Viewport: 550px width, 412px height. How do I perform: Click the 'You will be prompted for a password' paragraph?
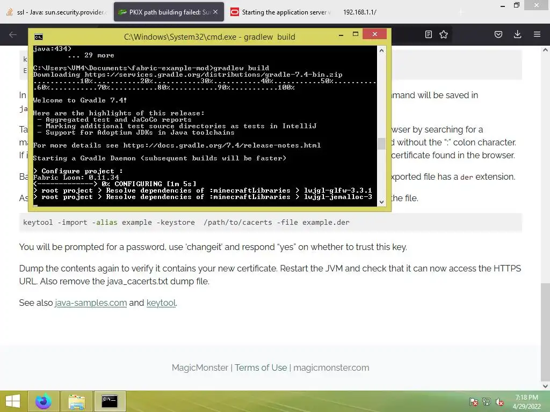pos(213,247)
